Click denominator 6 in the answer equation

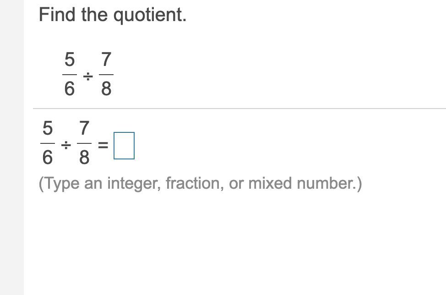48,158
